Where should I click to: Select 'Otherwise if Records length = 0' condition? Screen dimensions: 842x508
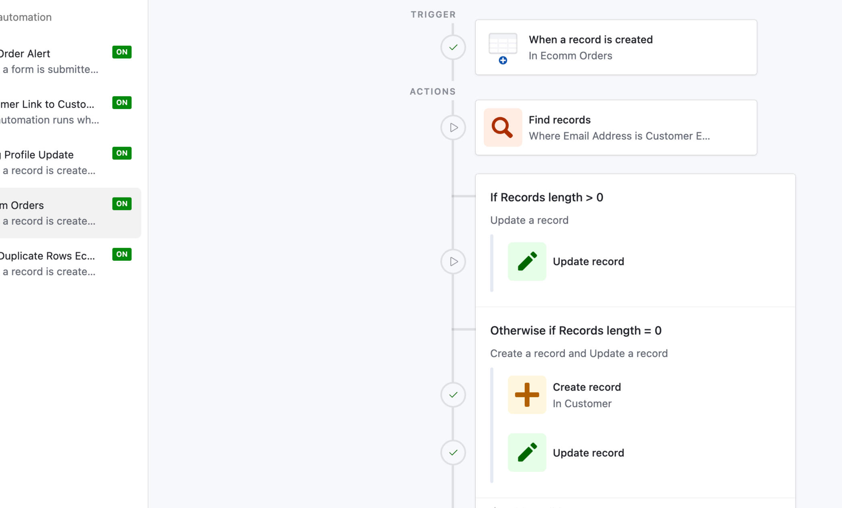(x=575, y=331)
